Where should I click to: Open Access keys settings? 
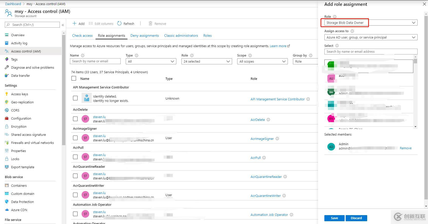[20, 94]
